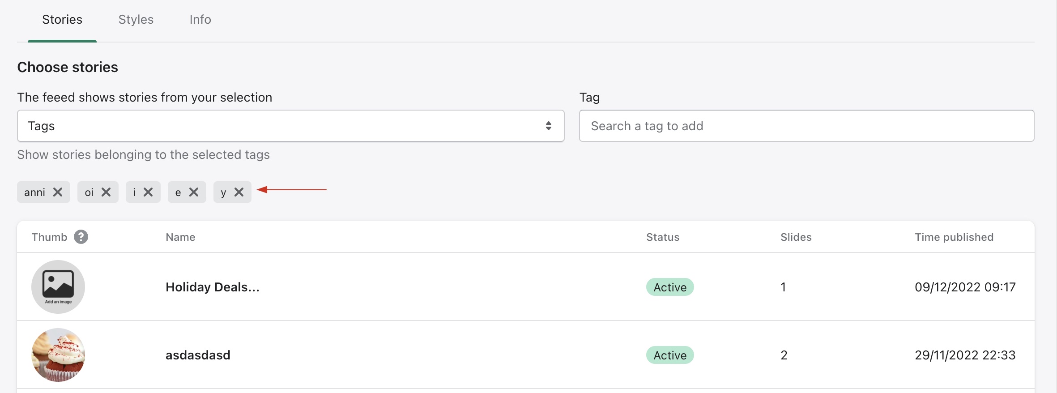This screenshot has width=1057, height=393.
Task: Click the Active badge for Holiday Deals
Action: 670,287
